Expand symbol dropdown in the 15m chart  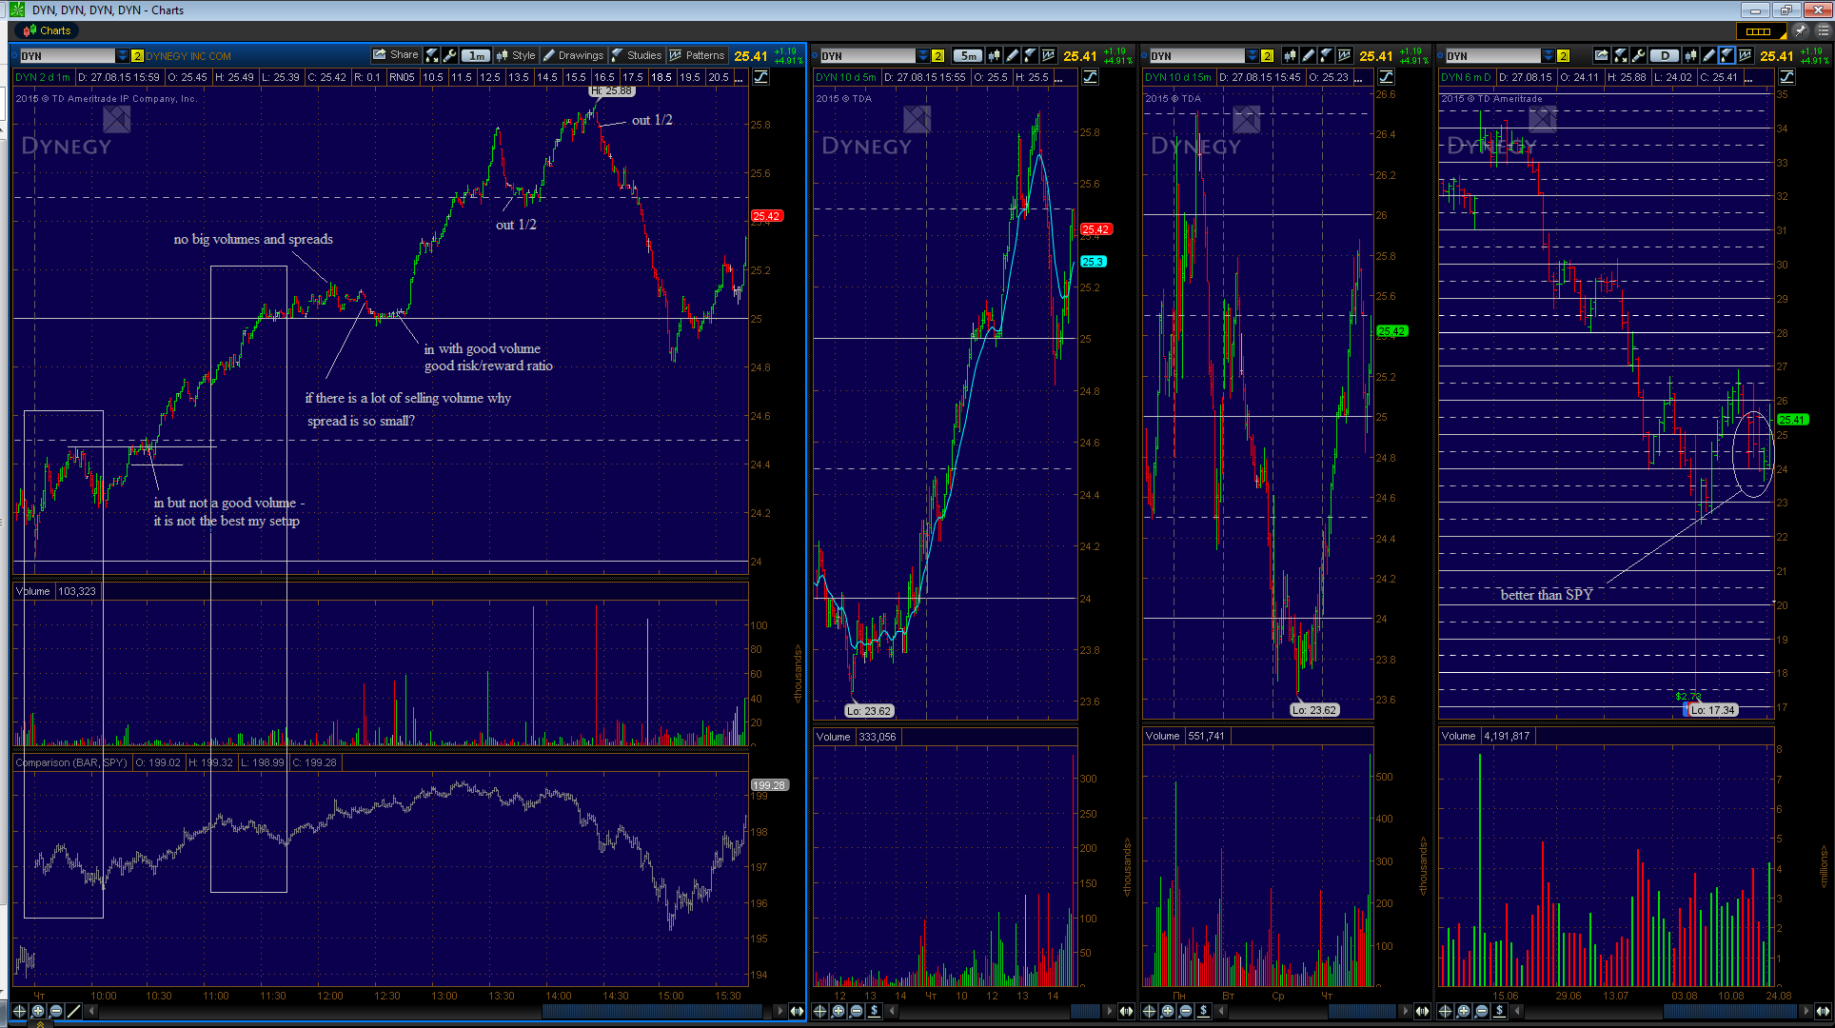click(1252, 56)
